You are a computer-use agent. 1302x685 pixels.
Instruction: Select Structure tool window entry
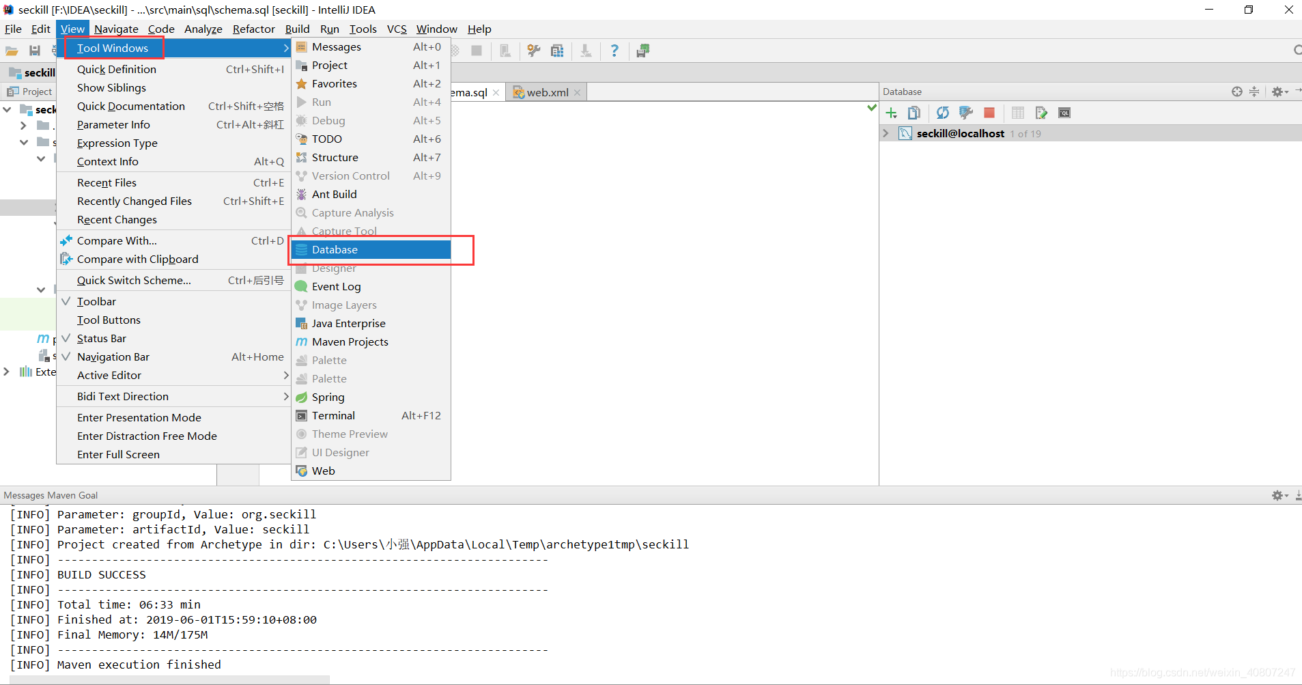pyautogui.click(x=371, y=157)
